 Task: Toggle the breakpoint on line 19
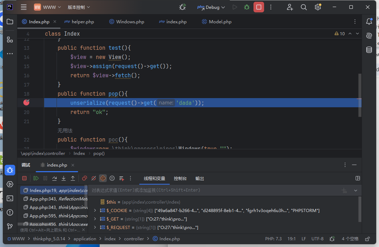[27, 103]
